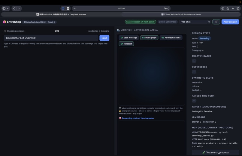Open the translate icon in address bar
This screenshot has width=242, height=156.
[x=165, y=8]
